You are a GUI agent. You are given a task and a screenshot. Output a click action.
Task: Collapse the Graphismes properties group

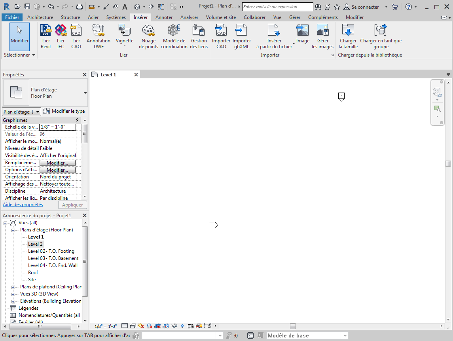coord(77,120)
